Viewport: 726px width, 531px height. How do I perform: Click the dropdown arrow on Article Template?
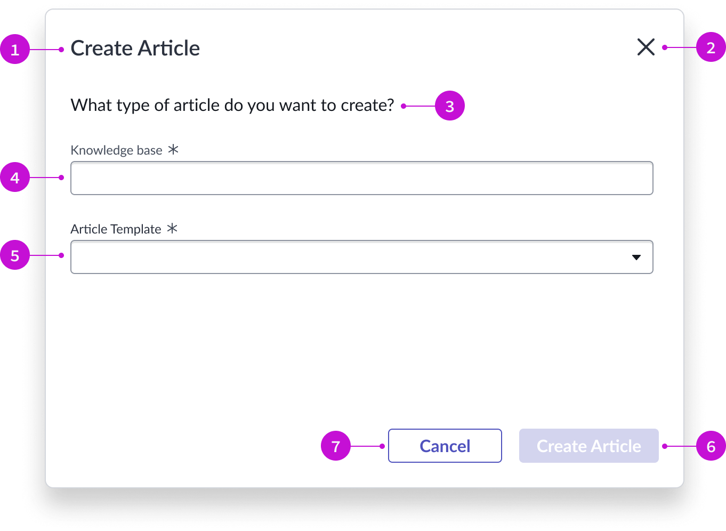[636, 257]
